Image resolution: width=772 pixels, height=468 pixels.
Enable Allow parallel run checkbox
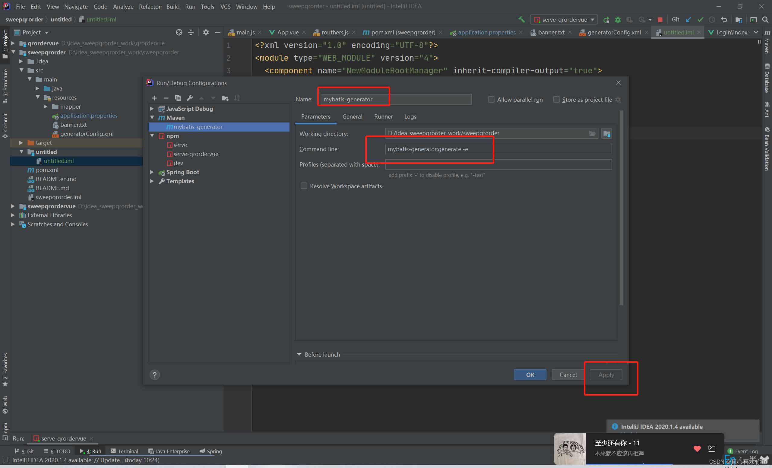pyautogui.click(x=491, y=99)
